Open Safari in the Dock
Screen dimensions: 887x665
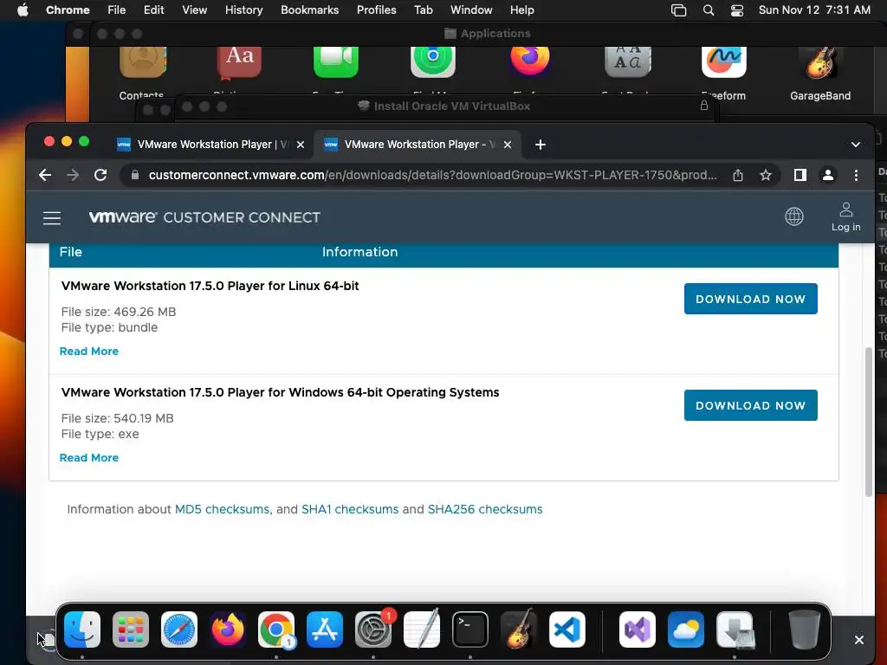pyautogui.click(x=179, y=629)
